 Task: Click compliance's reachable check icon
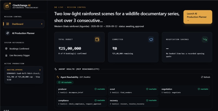click(95, 100)
